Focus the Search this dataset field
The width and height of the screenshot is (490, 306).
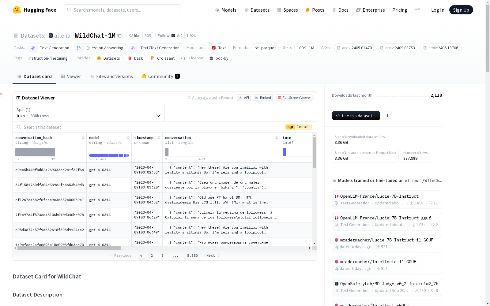pos(149,127)
